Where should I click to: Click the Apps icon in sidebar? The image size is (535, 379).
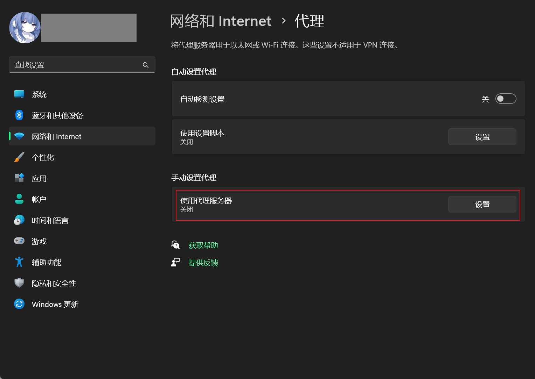click(x=19, y=178)
